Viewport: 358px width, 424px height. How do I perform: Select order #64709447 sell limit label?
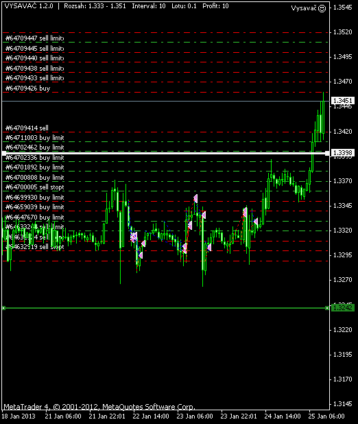(34, 38)
